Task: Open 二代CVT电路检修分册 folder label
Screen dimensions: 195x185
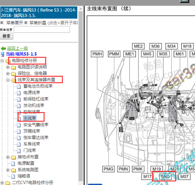Action: [x=32, y=182]
